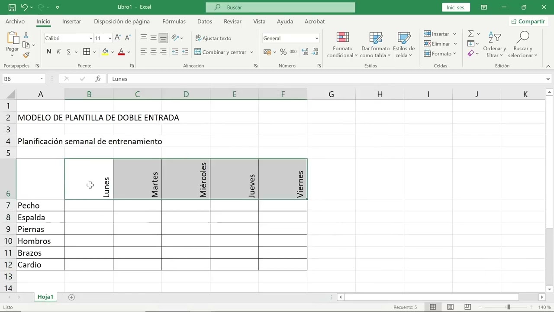Viewport: 554px width, 312px height.
Task: Switch to Page Break Preview view
Action: coord(467,307)
